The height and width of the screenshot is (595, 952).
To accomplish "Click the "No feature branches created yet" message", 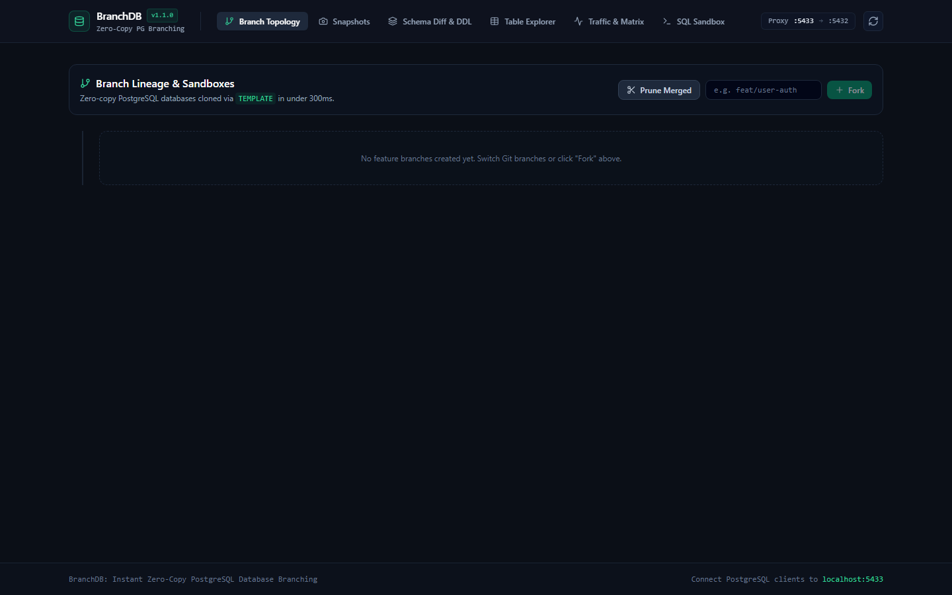I will pyautogui.click(x=491, y=159).
